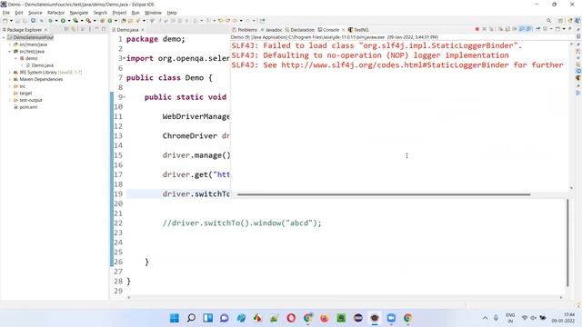Viewport: 582px width, 327px height.
Task: Click the green Run button in toolbar
Action: 63,21
